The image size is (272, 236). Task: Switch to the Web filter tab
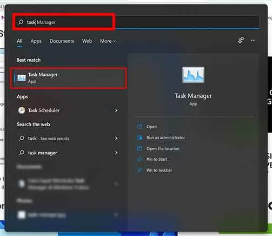(x=87, y=41)
